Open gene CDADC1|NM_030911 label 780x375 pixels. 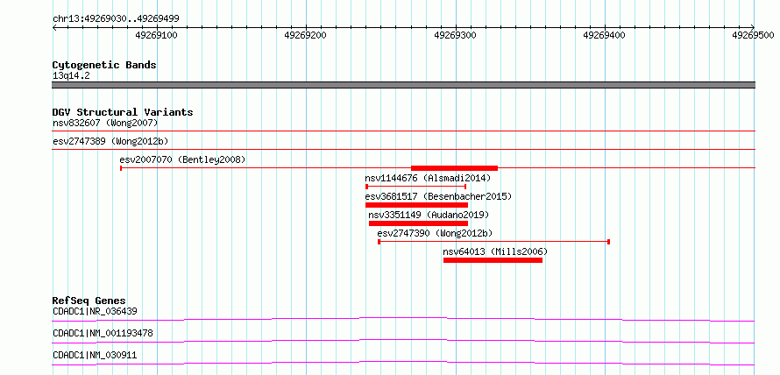point(95,355)
